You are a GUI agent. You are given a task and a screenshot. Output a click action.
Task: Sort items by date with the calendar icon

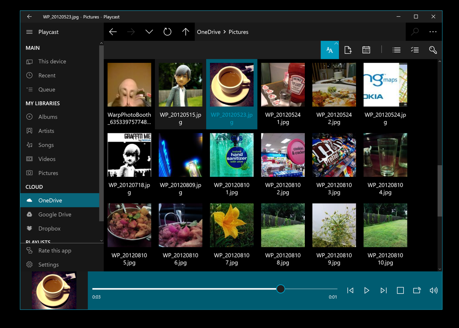(366, 50)
